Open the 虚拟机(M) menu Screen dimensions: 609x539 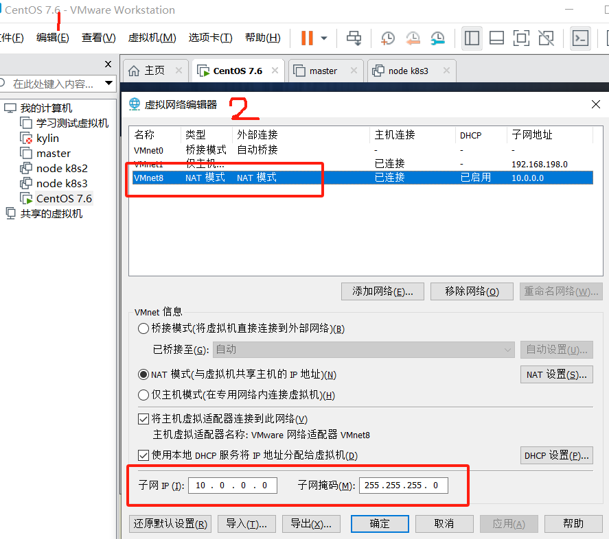pos(152,38)
